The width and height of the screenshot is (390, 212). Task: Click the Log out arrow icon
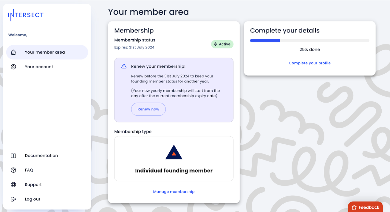pyautogui.click(x=13, y=199)
